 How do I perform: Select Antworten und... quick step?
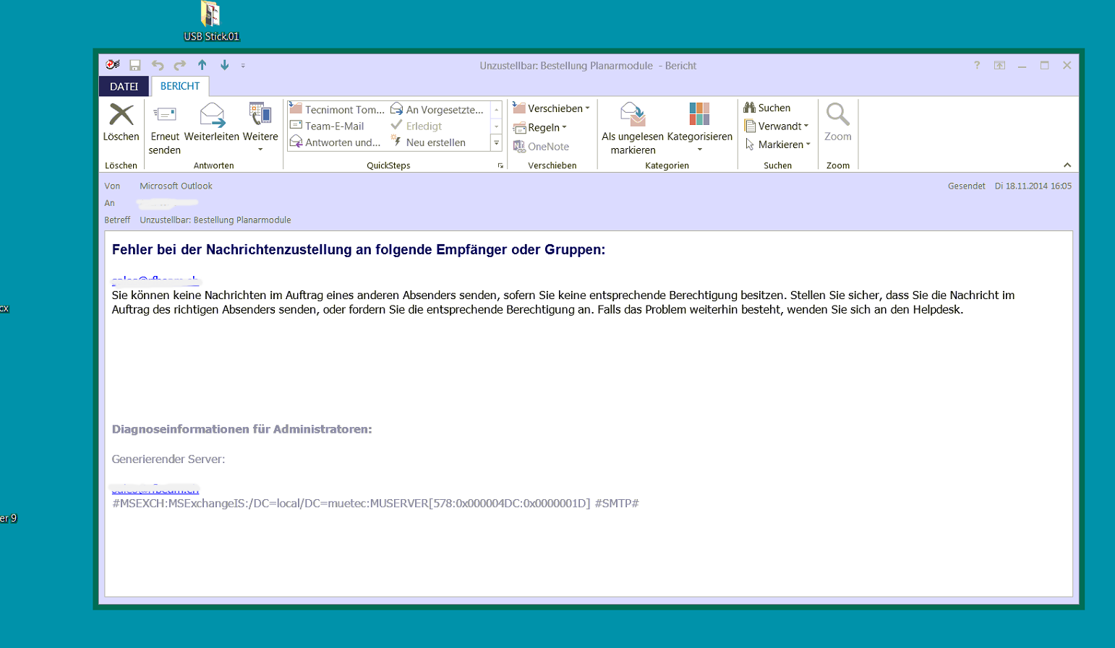pyautogui.click(x=335, y=142)
